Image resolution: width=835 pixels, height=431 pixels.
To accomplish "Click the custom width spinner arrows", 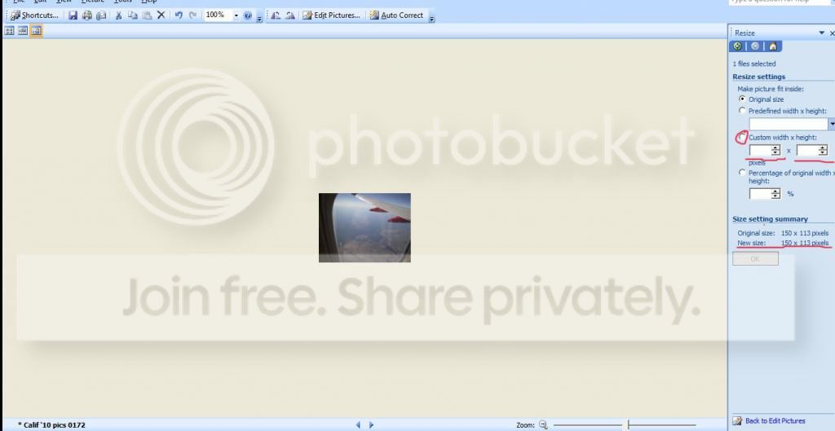I will click(x=775, y=151).
